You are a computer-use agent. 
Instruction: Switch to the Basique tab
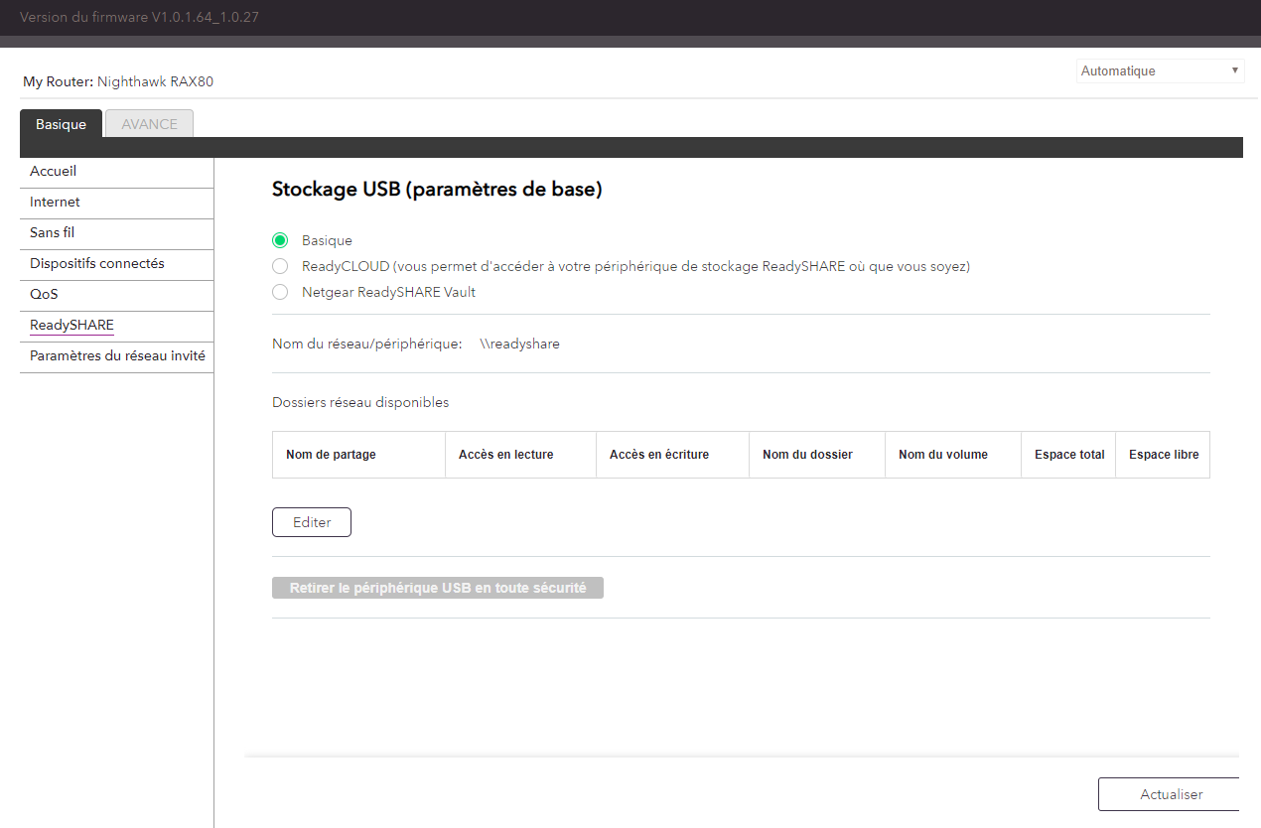(x=61, y=124)
